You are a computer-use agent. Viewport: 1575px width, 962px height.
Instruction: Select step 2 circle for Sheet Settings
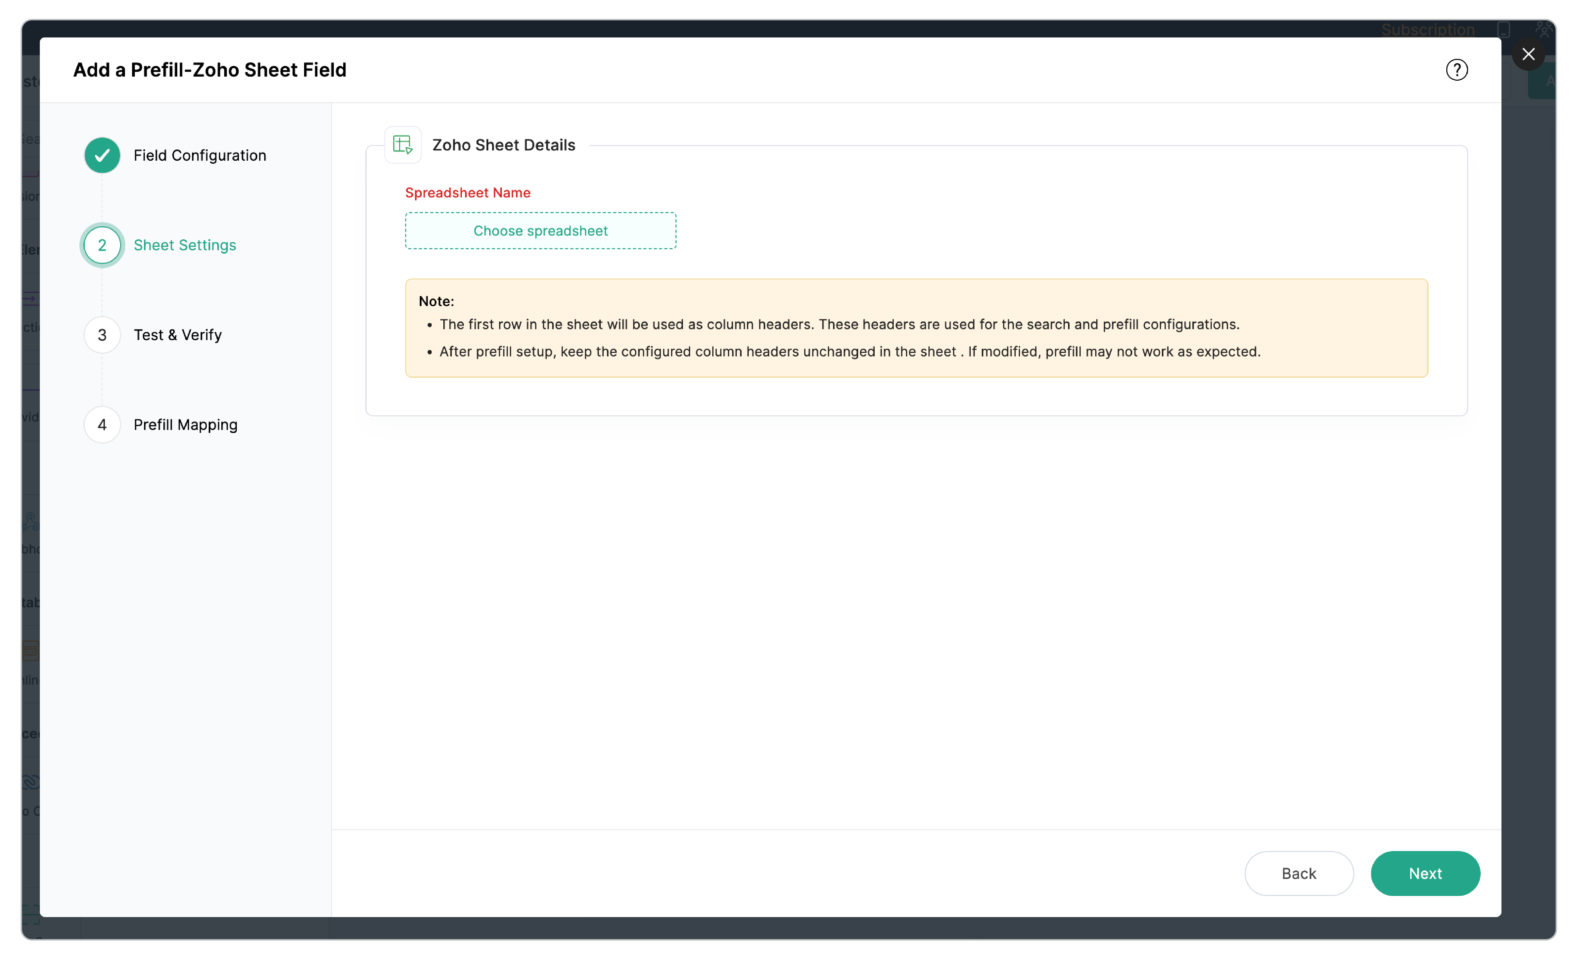(102, 245)
